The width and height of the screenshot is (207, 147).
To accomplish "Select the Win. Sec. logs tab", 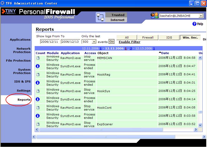I will [190, 38].
